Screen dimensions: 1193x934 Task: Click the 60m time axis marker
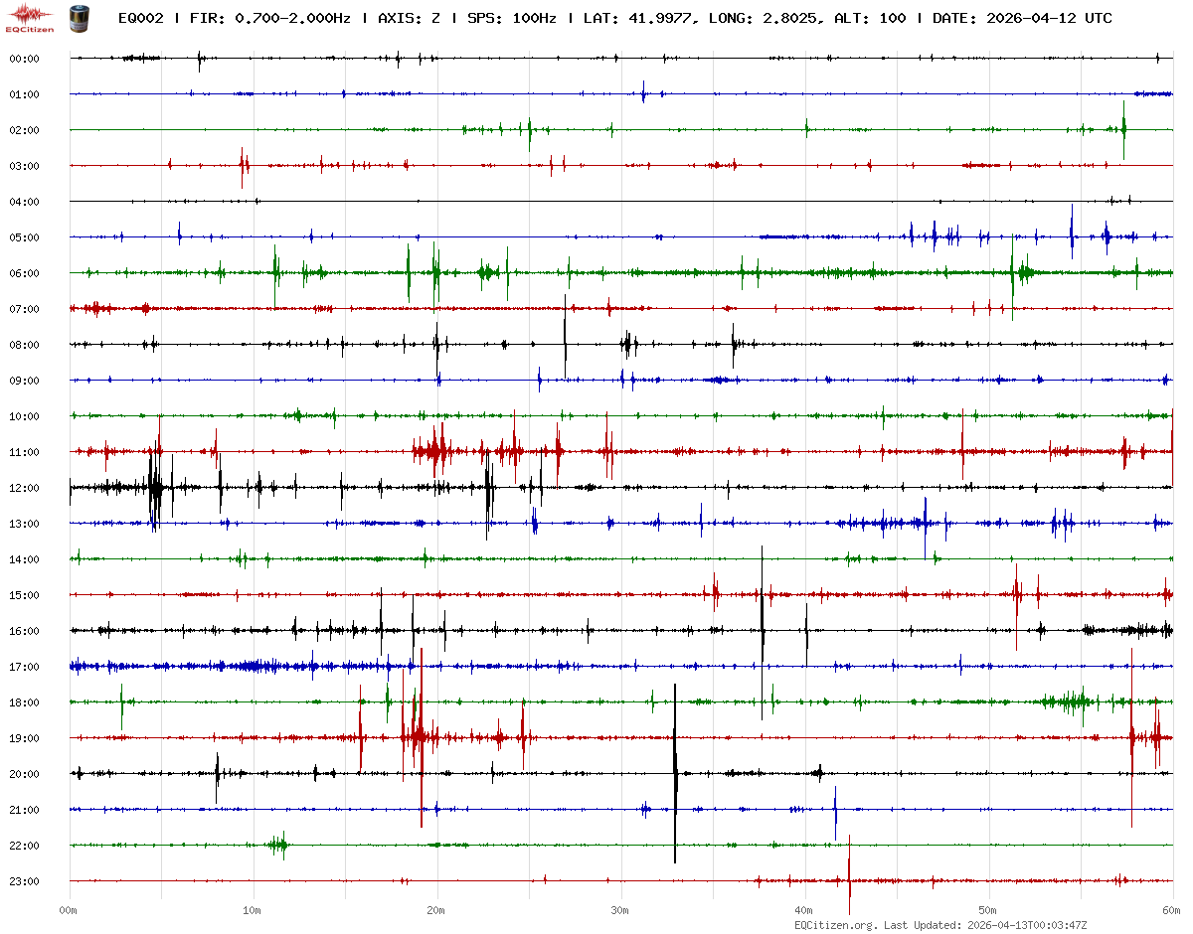pos(1172,909)
